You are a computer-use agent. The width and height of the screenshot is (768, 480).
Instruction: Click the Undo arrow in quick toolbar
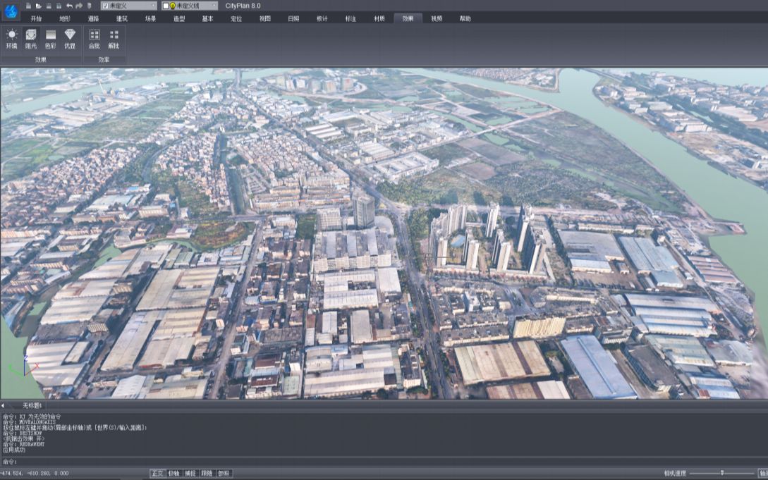pyautogui.click(x=69, y=6)
